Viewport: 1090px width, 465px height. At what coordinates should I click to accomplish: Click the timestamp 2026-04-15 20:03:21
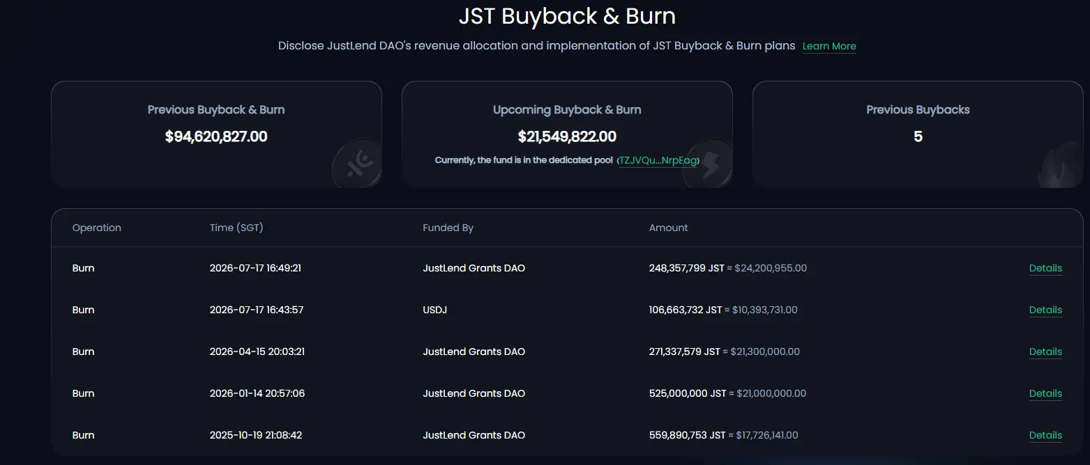tap(257, 352)
